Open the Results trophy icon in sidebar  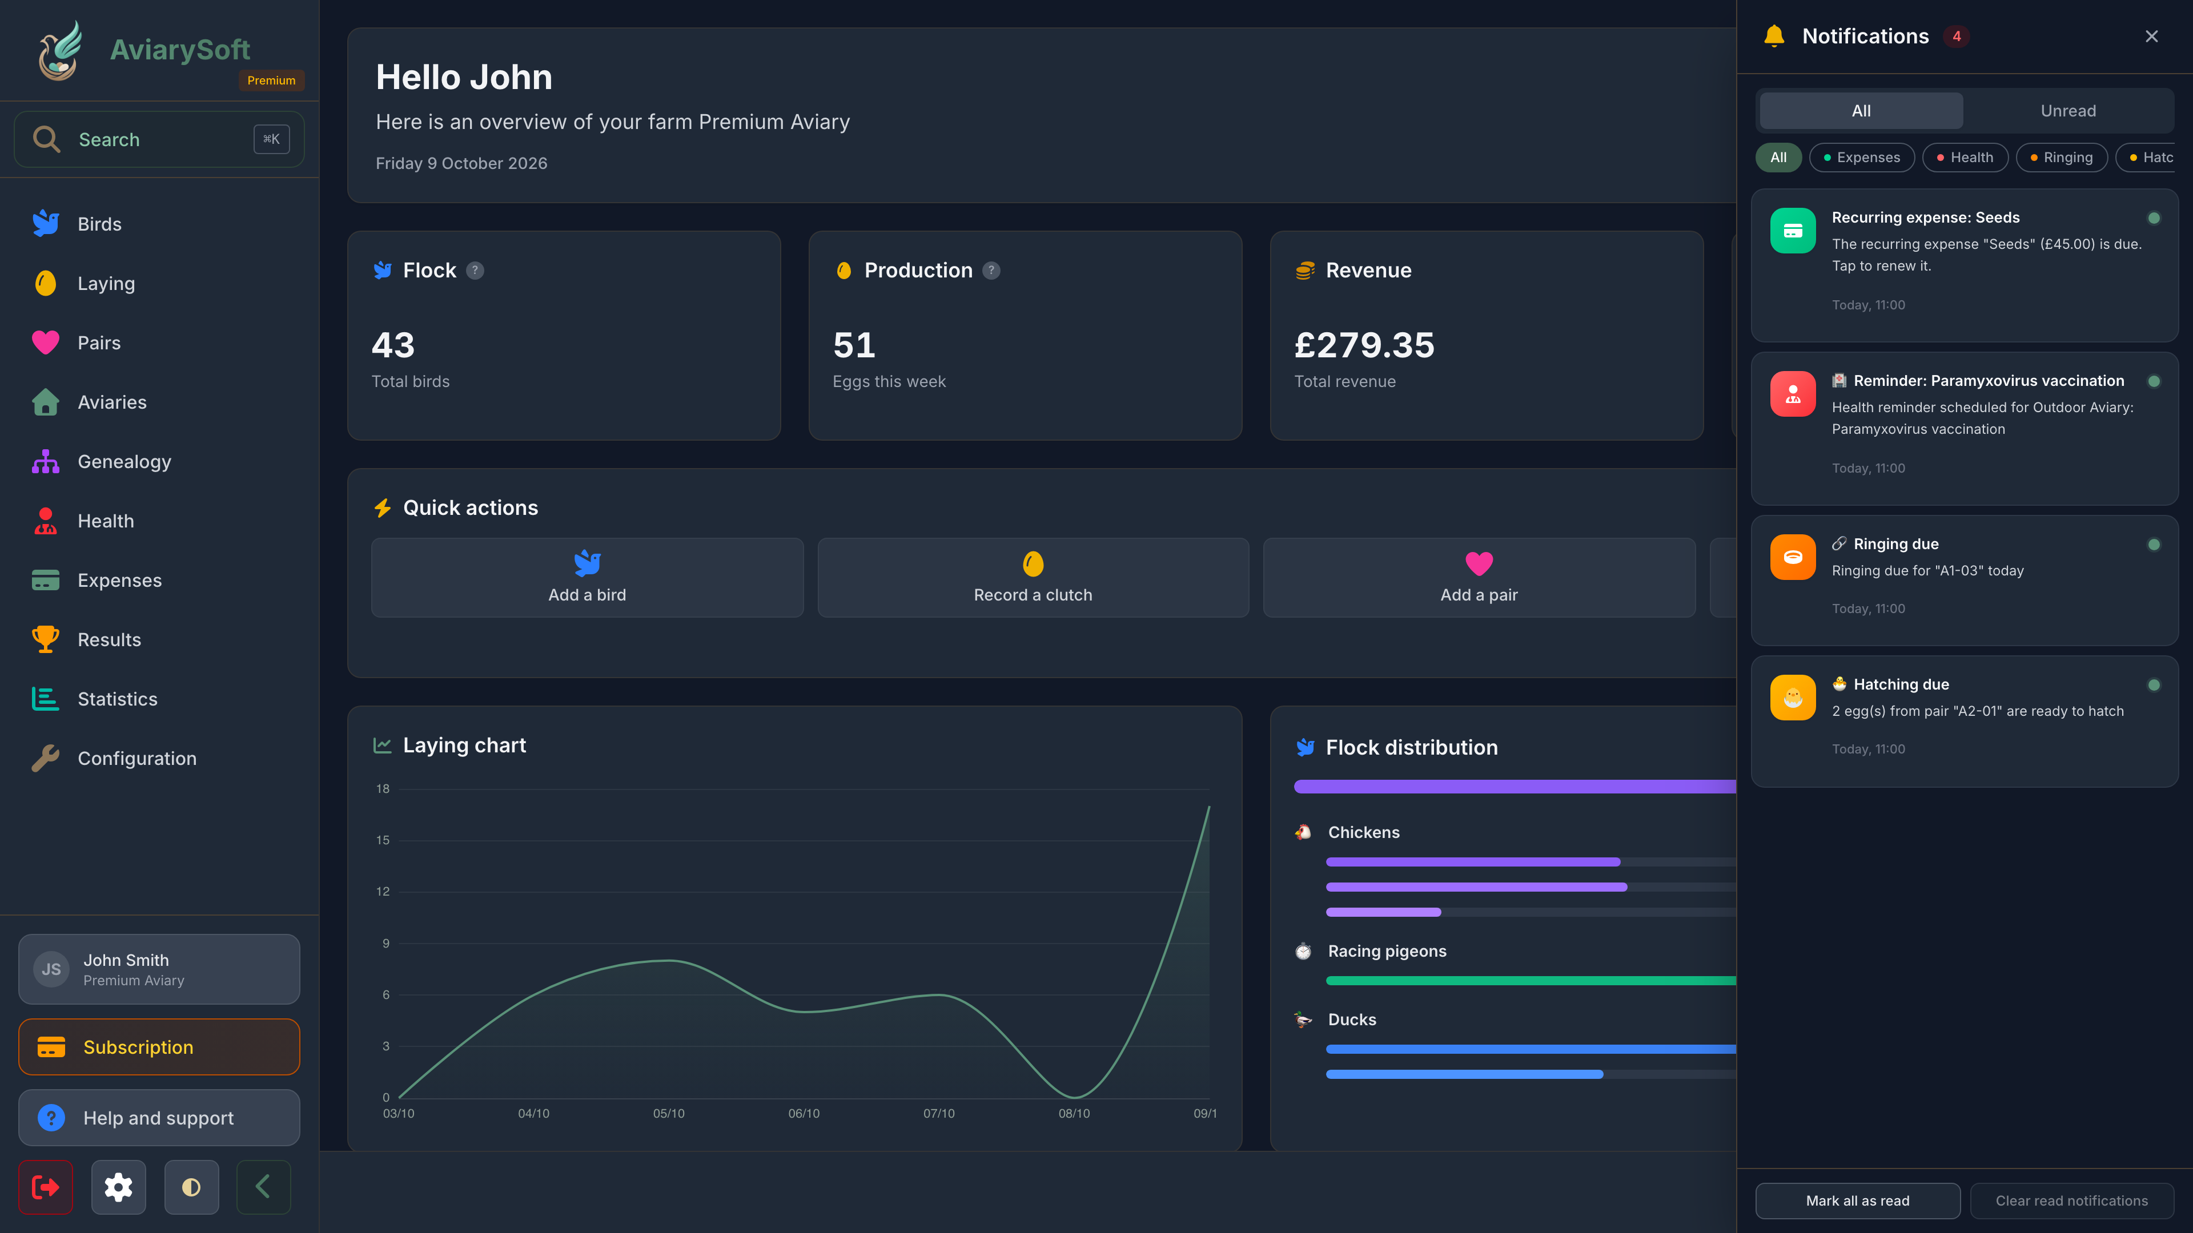(x=46, y=640)
